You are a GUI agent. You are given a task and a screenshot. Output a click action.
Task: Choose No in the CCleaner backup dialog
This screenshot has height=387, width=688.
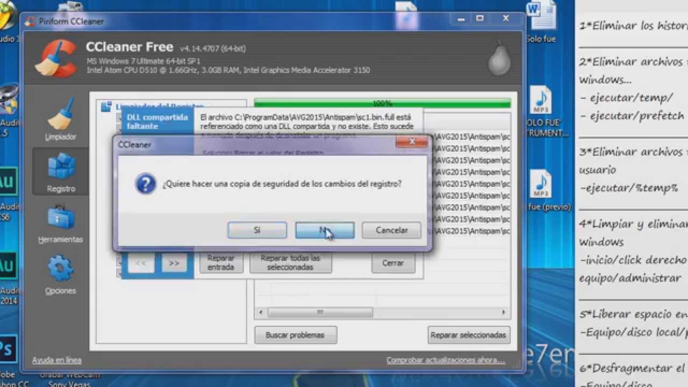click(325, 230)
